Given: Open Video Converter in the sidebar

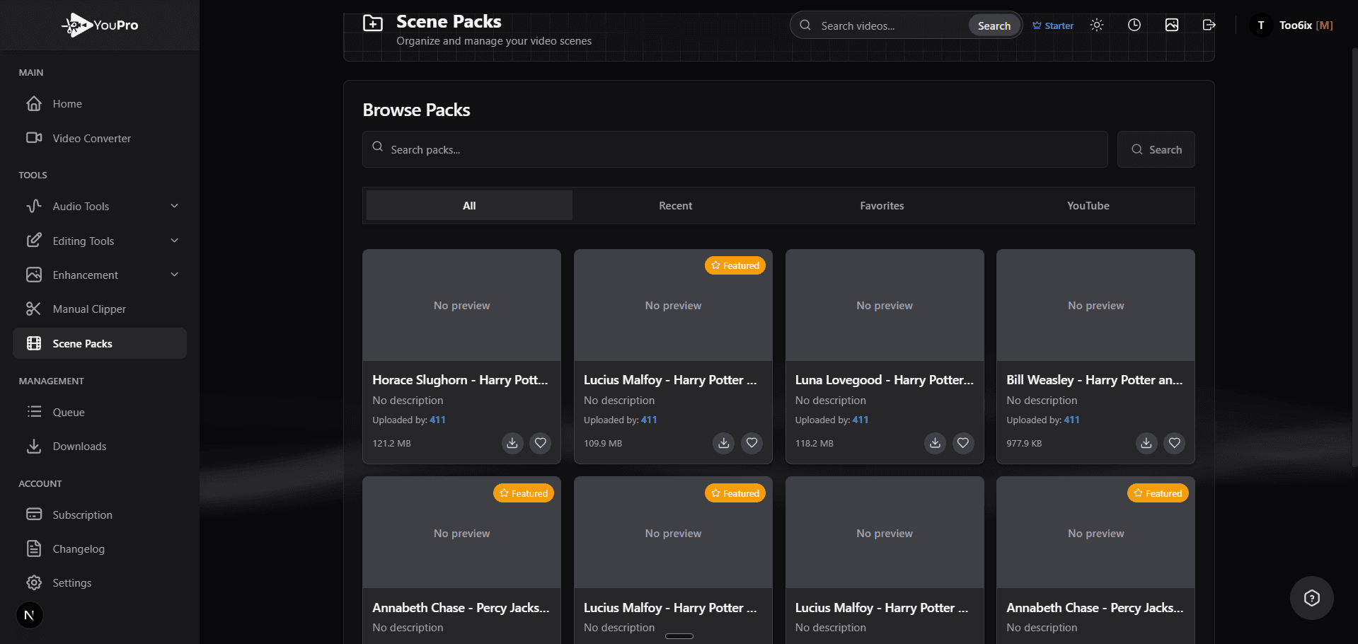Looking at the screenshot, I should pyautogui.click(x=100, y=138).
